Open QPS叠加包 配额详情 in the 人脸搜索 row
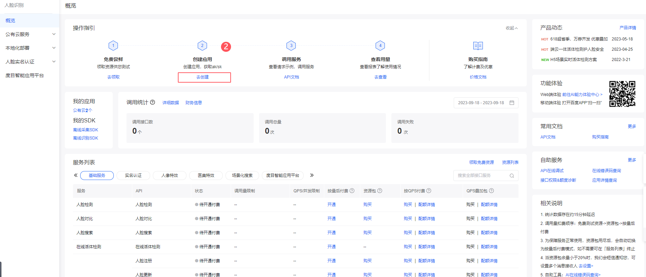 (489, 233)
